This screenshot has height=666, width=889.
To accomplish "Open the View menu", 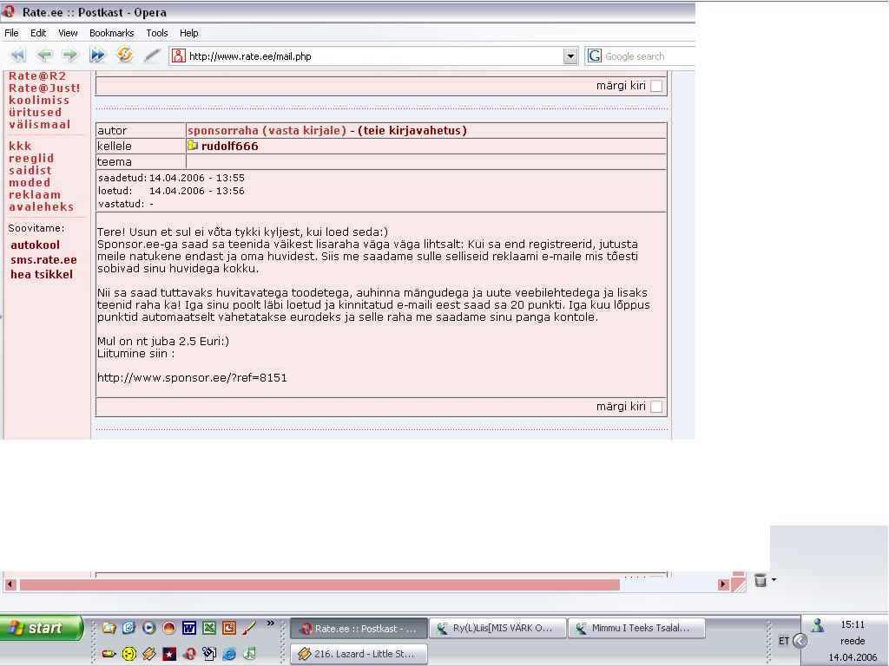I will [68, 33].
